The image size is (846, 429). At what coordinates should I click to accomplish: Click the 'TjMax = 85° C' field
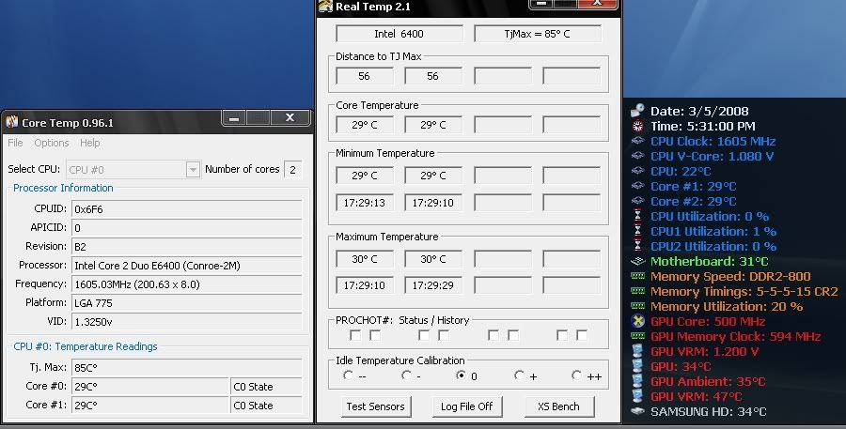coord(538,34)
